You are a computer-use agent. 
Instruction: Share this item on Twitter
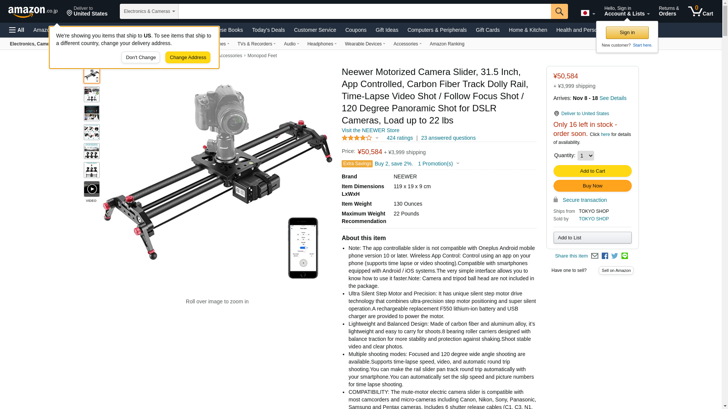point(615,256)
